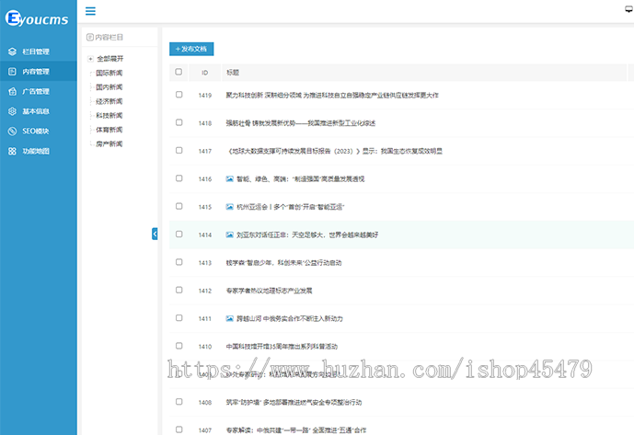634x435 pixels.
Task: Open article 1414 title in highlighted row
Action: tap(307, 235)
